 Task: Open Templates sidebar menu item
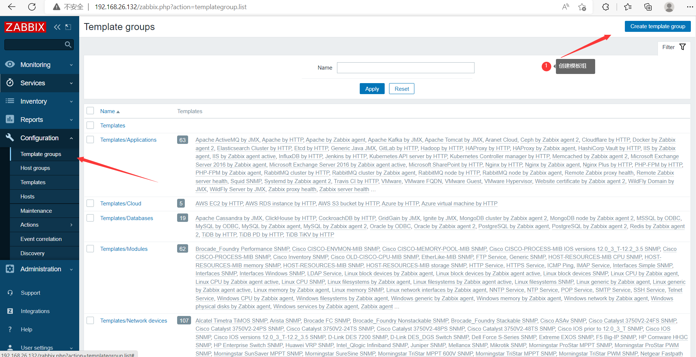pyautogui.click(x=33, y=182)
